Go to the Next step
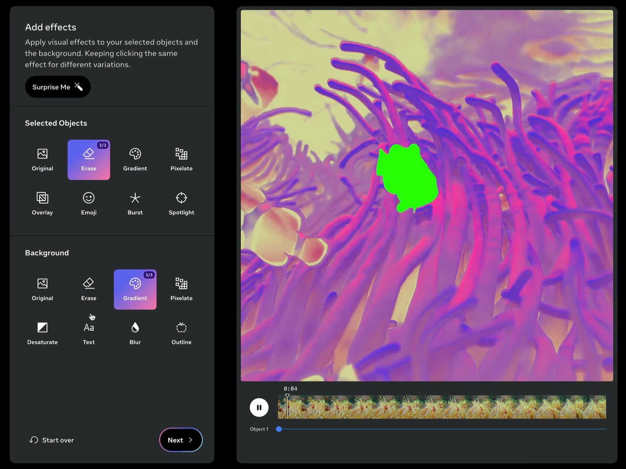This screenshot has width=626, height=469. click(181, 440)
